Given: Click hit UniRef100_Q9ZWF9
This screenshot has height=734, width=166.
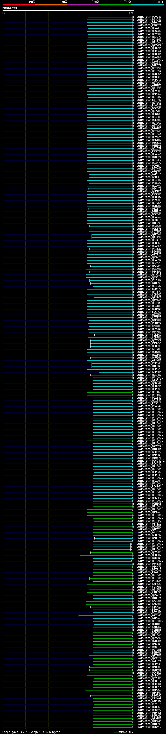Looking at the screenshot, I should (149, 46).
